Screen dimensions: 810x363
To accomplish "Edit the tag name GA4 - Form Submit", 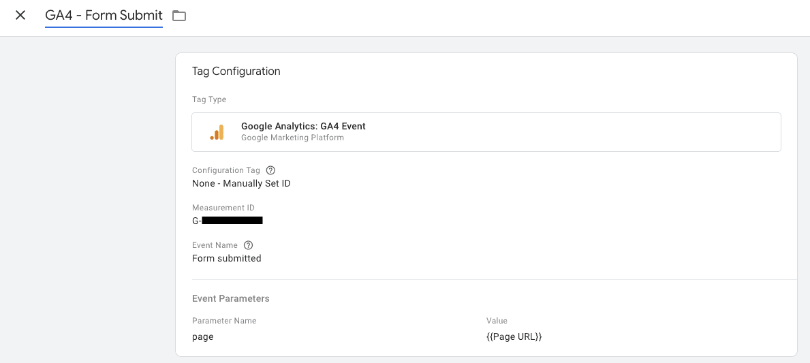I will click(104, 16).
